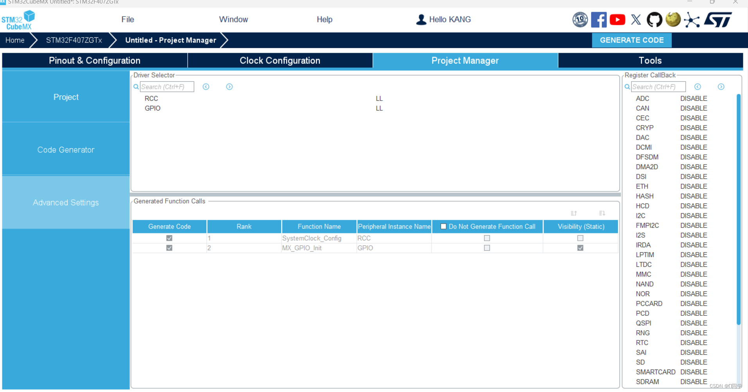Change QSPI callback DISABLE value
The image size is (748, 392).
(x=694, y=323)
